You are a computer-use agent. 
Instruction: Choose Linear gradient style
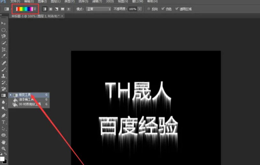[45, 9]
